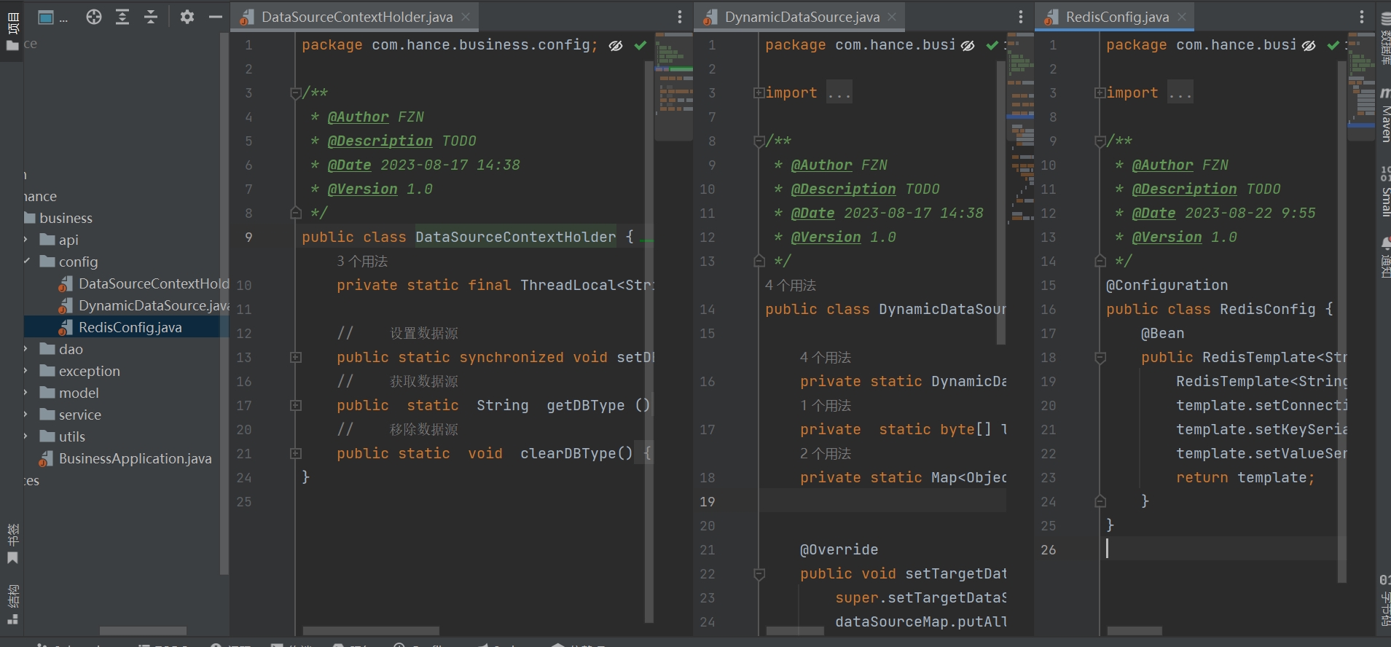Toggle reader mode eye in DataSourceContextHolder editor
The width and height of the screenshot is (1391, 647).
(x=616, y=45)
